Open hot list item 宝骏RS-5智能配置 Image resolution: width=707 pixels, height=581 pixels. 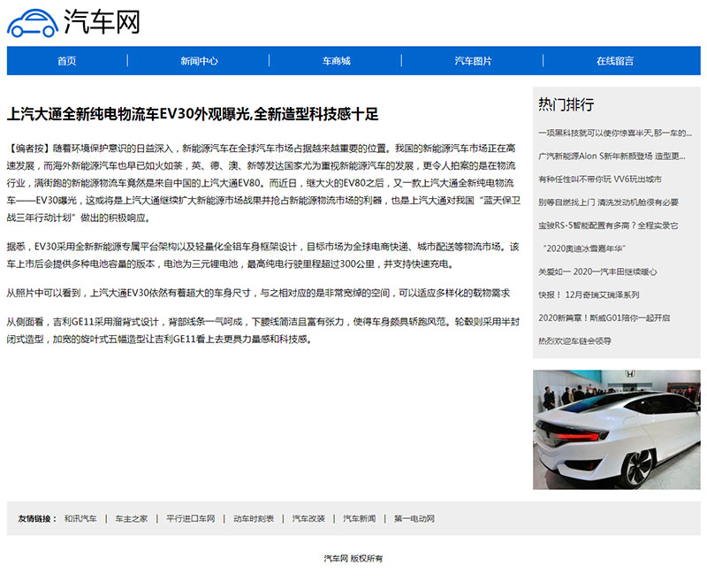point(608,226)
